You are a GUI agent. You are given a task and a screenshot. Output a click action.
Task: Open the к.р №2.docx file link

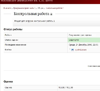click(81, 50)
